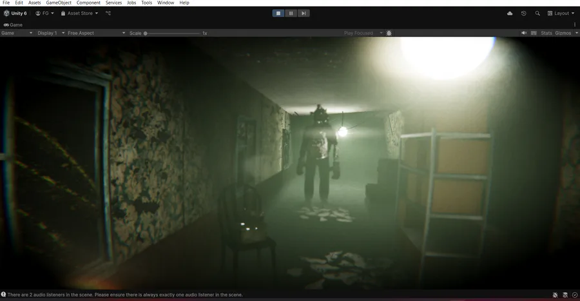The width and height of the screenshot is (580, 301).
Task: Open the Assets menu
Action: (34, 3)
